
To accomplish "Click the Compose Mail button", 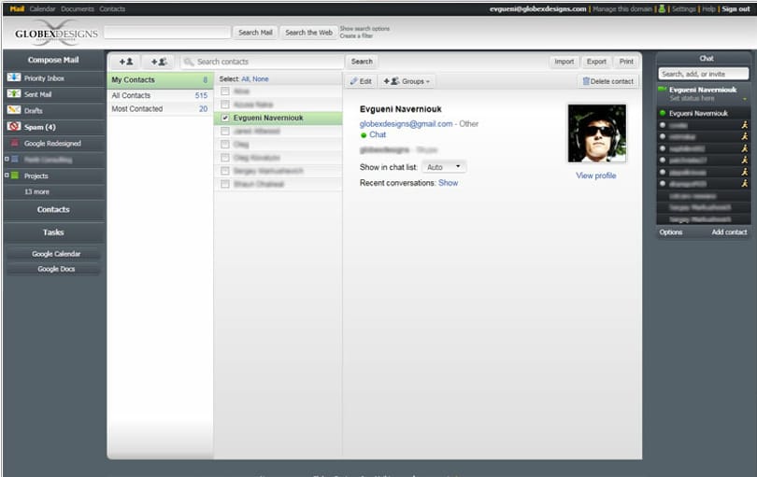I will point(53,60).
